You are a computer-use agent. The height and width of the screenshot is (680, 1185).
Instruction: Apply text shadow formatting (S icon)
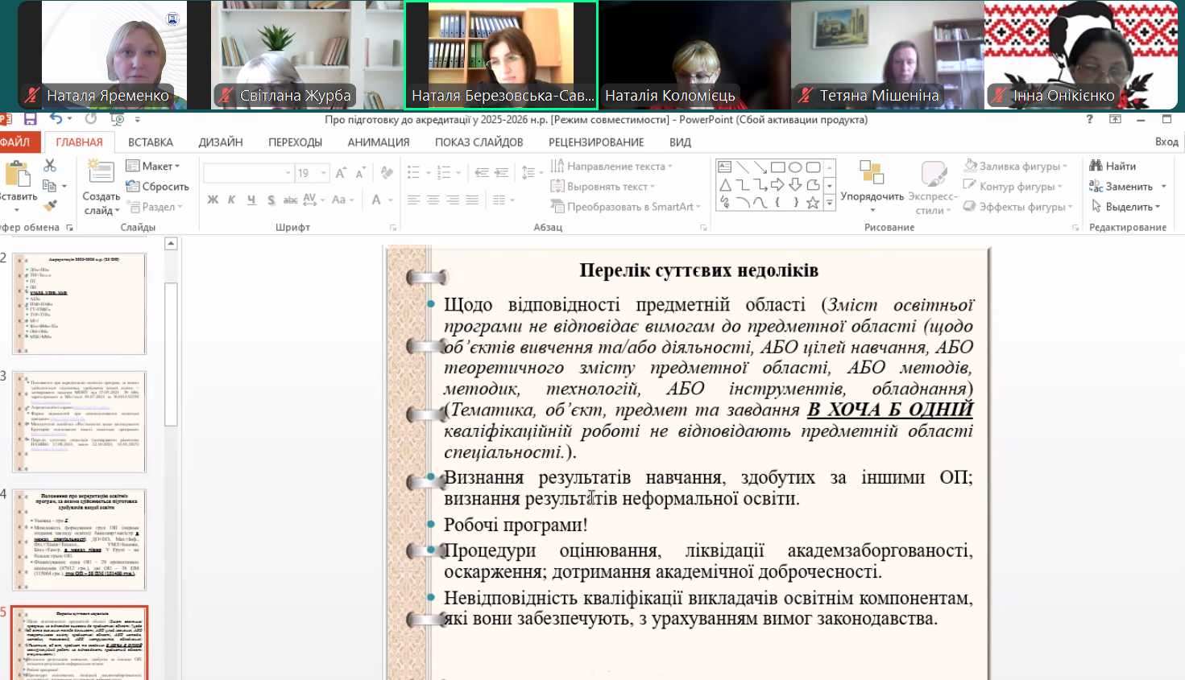[x=272, y=200]
